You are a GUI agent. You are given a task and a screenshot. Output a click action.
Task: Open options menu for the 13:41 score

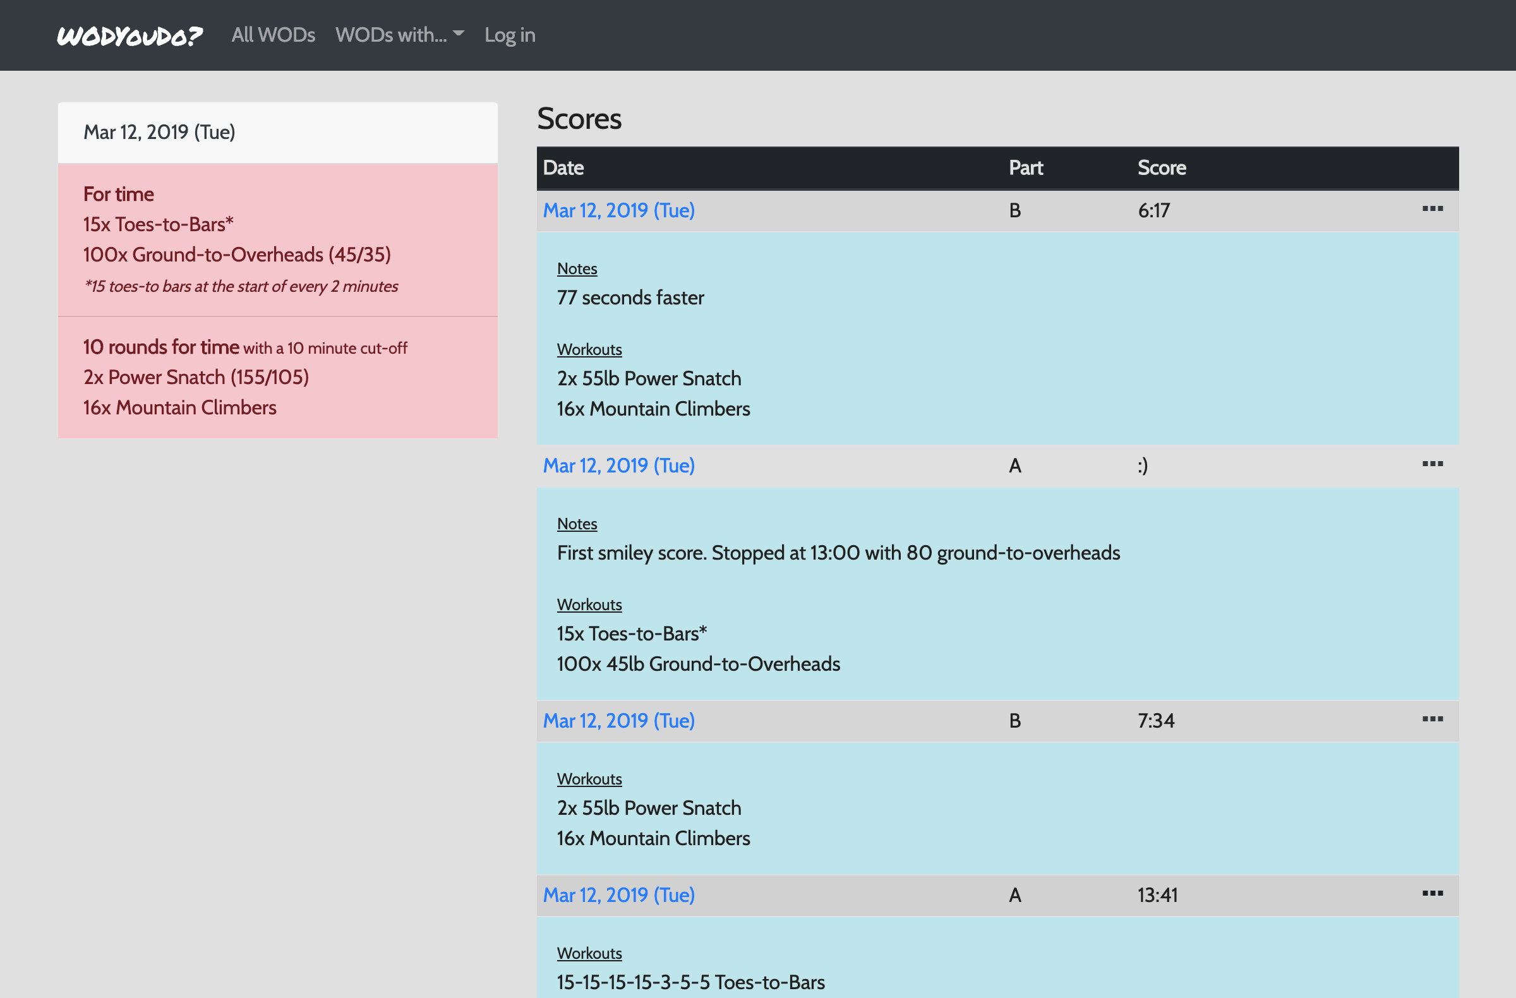1433,894
